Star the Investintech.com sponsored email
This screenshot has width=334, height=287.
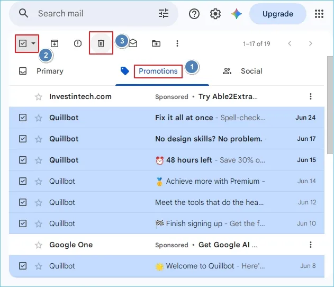point(39,97)
